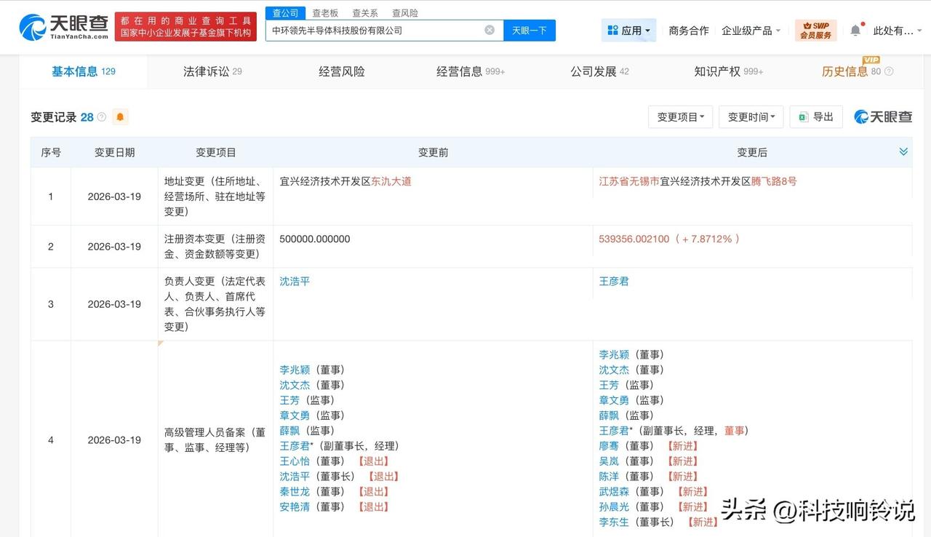Open the 应用 dropdown menu

pyautogui.click(x=629, y=31)
